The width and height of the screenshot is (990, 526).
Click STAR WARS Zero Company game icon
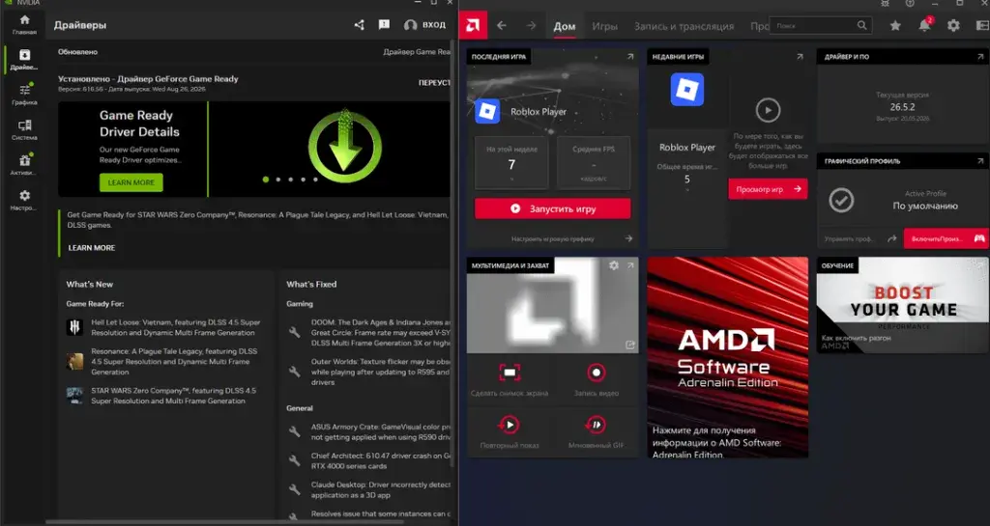(74, 396)
